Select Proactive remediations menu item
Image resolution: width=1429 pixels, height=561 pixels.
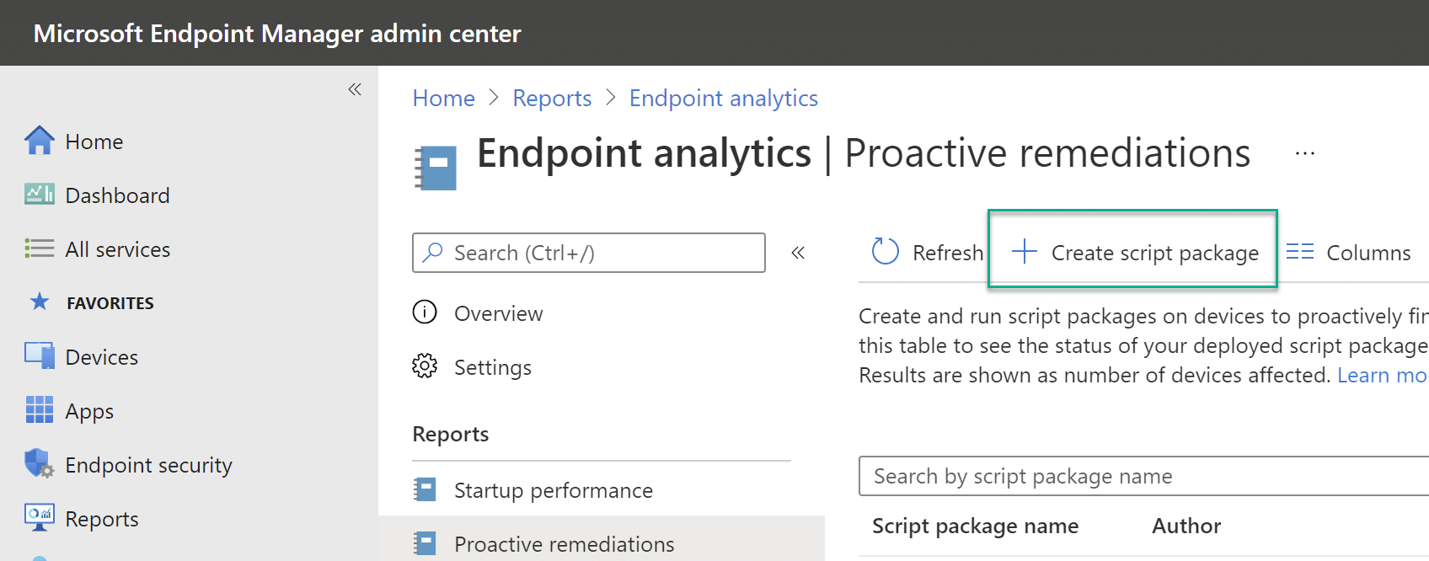pyautogui.click(x=564, y=544)
